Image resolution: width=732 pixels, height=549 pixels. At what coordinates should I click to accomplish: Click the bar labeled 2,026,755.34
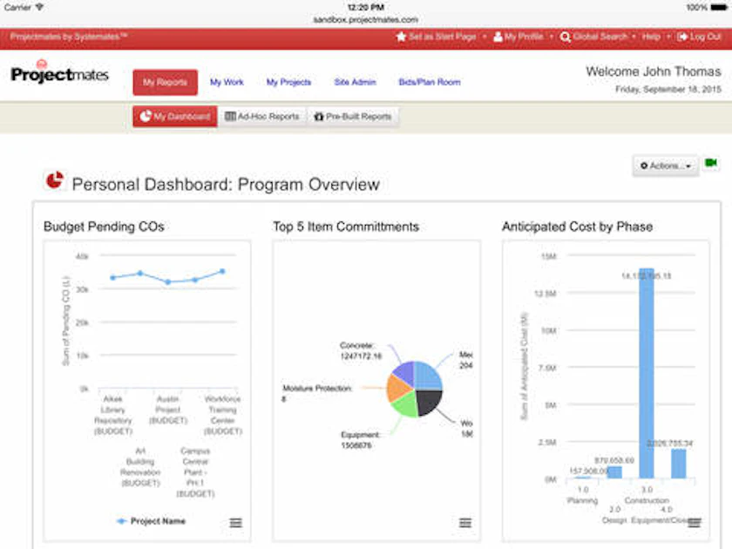(678, 464)
